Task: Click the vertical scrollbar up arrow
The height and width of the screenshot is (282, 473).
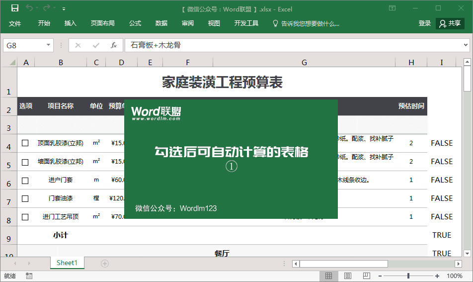Action: click(x=467, y=62)
